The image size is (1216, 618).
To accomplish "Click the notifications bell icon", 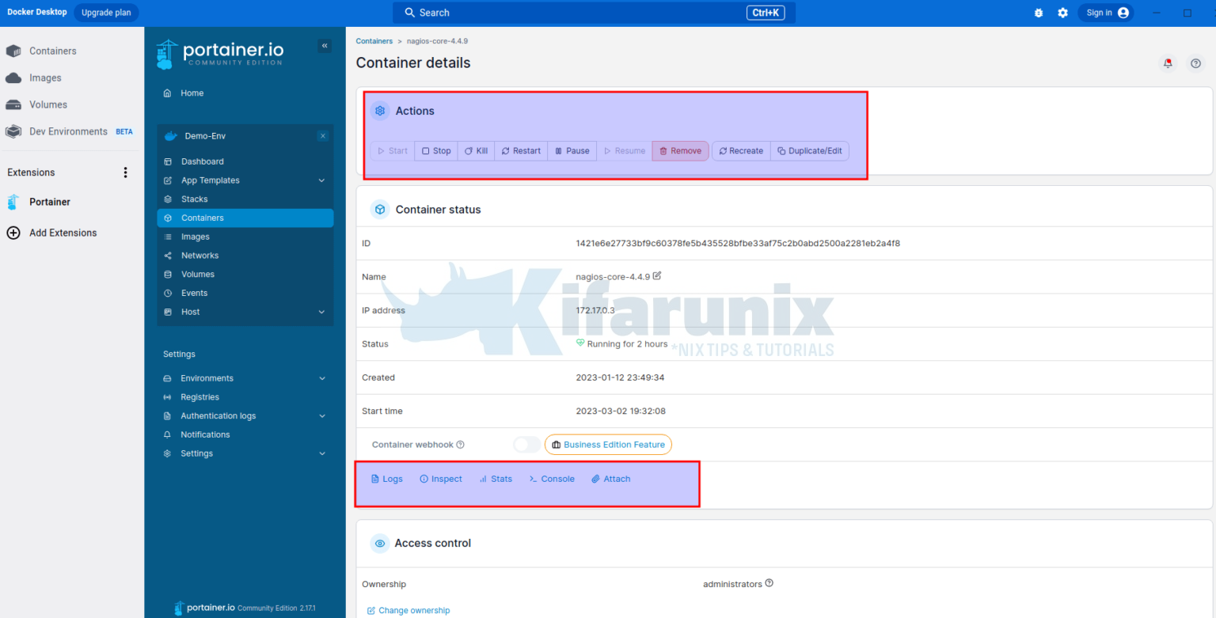I will tap(1168, 63).
